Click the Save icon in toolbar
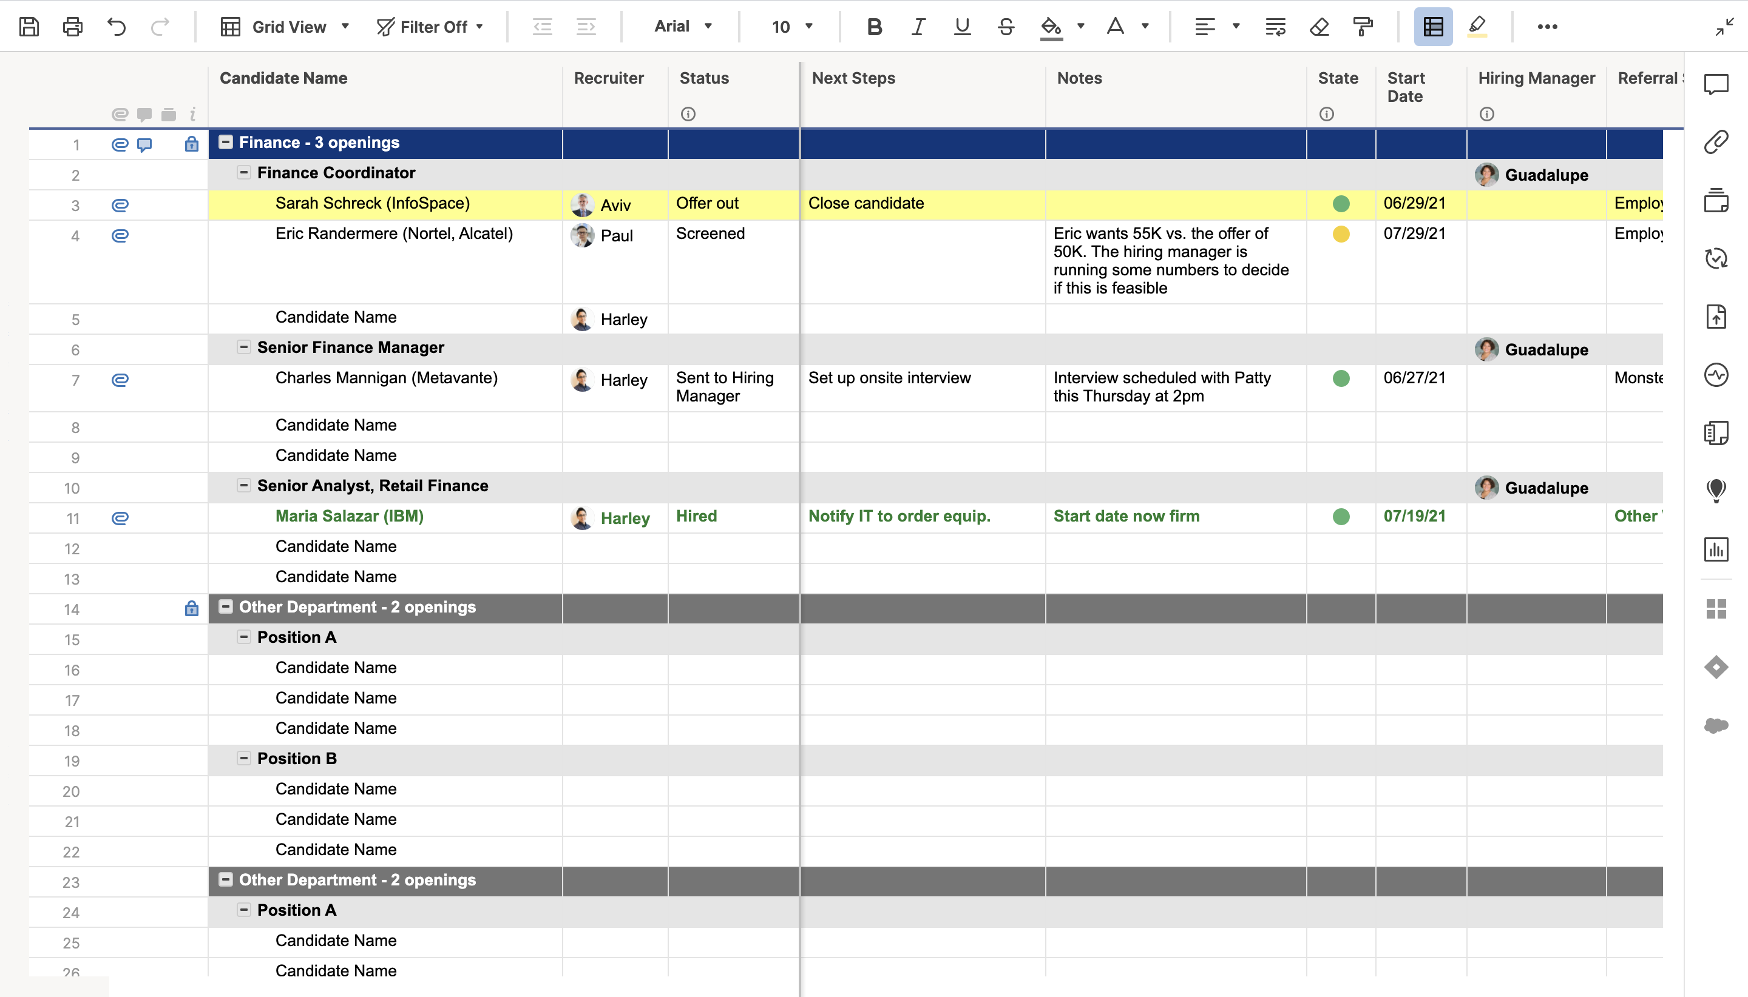 point(29,27)
